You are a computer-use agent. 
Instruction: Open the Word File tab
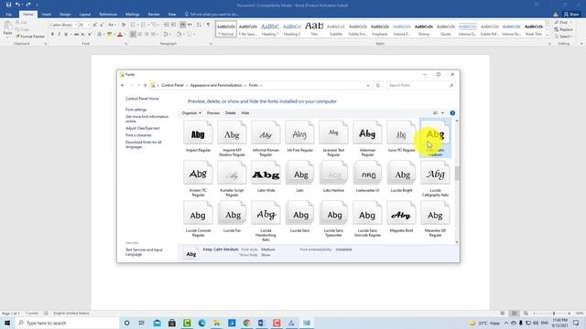pos(8,15)
